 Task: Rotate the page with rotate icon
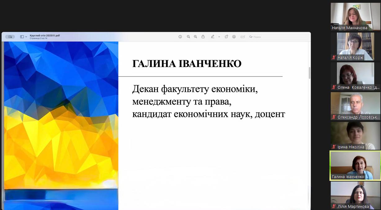pos(226,37)
